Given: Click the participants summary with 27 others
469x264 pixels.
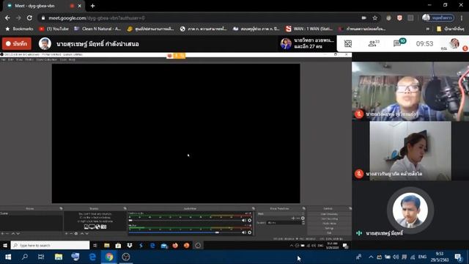Looking at the screenshot, I should (308, 44).
